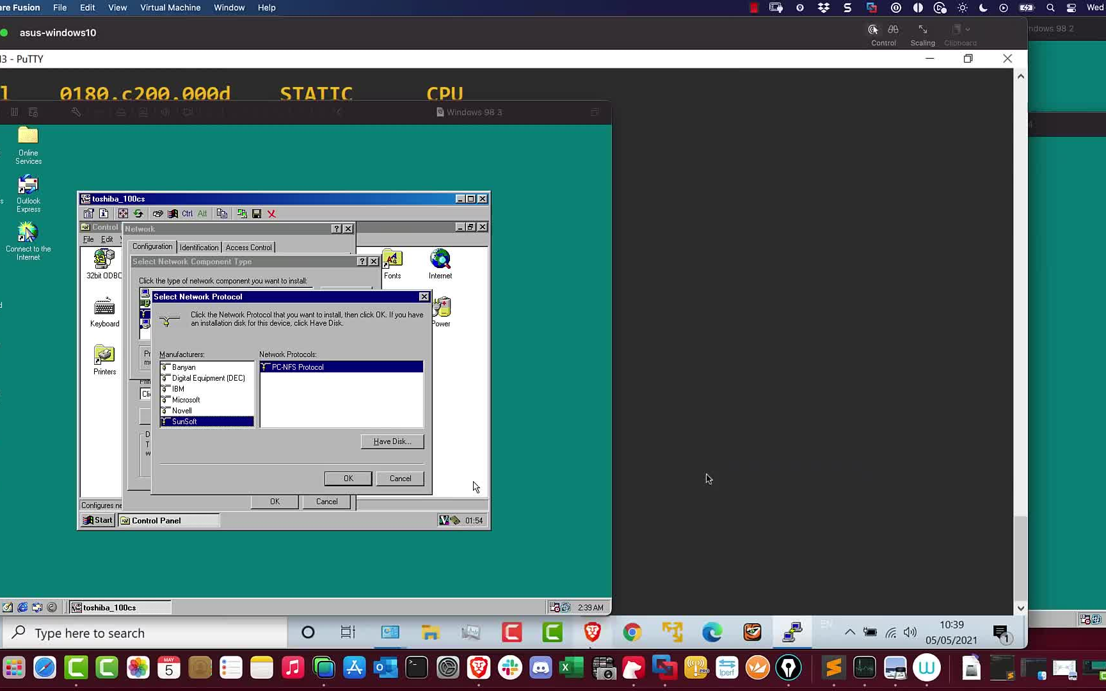Click Control Panel taskbar button
The image size is (1106, 691).
169,521
